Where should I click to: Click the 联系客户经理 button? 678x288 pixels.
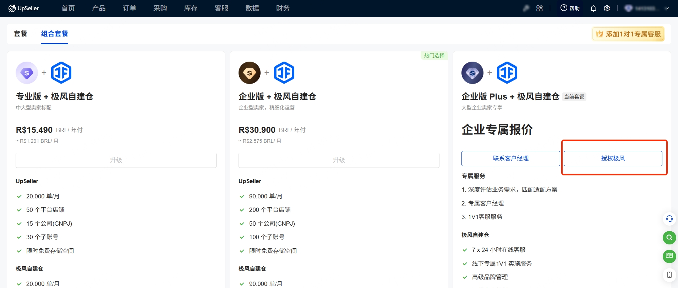[x=511, y=158]
